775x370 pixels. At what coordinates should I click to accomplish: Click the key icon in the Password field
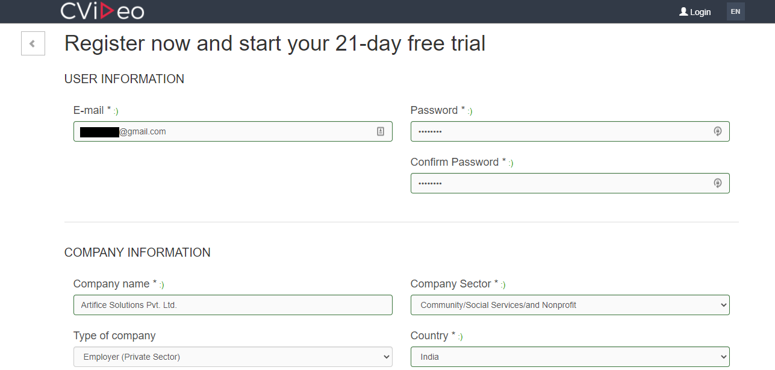click(717, 131)
